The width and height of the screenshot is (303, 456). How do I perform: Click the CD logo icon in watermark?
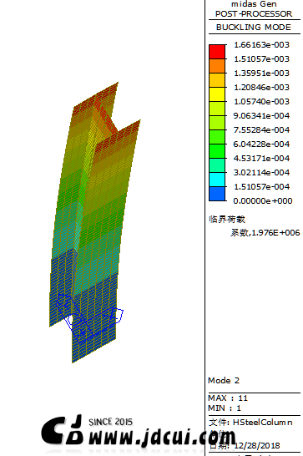[63, 430]
